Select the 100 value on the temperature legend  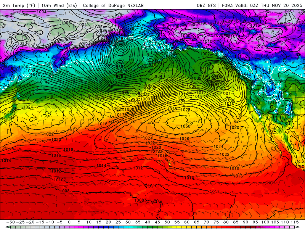coord(265,222)
